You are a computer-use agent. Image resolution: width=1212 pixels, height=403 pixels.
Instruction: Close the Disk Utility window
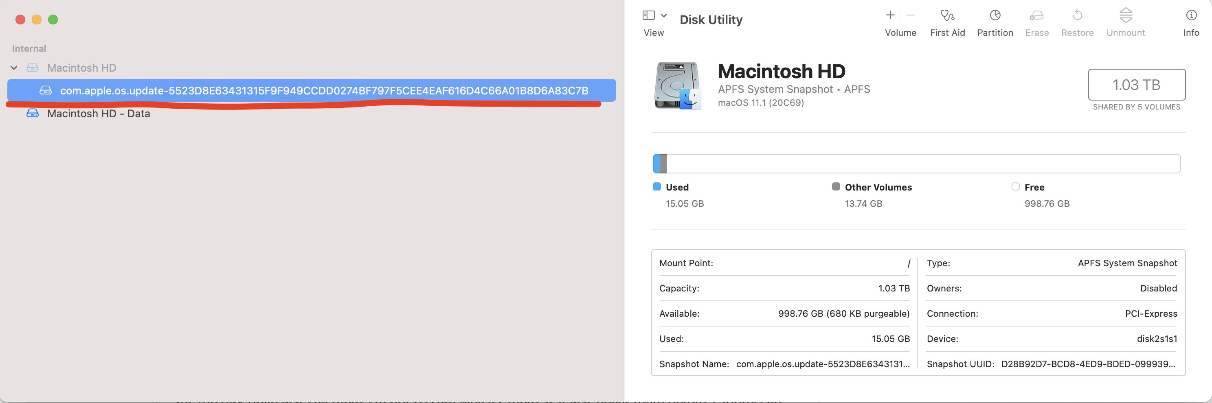(x=20, y=20)
